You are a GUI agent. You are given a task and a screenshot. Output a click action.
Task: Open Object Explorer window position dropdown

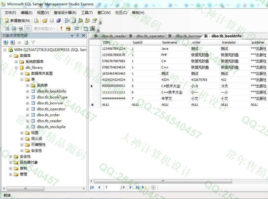click(x=72, y=35)
